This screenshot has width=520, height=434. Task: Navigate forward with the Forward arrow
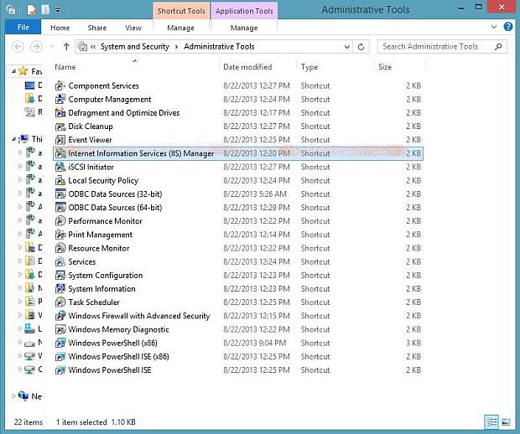[x=36, y=47]
